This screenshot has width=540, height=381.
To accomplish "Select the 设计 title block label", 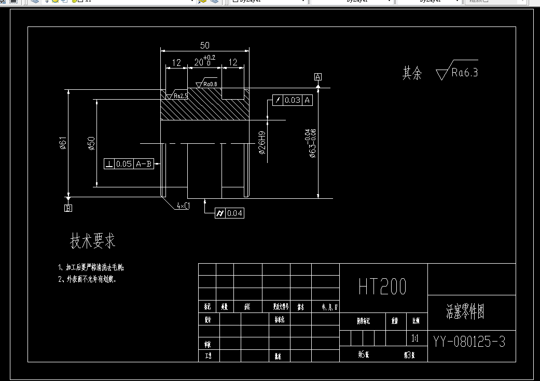I will tap(207, 320).
